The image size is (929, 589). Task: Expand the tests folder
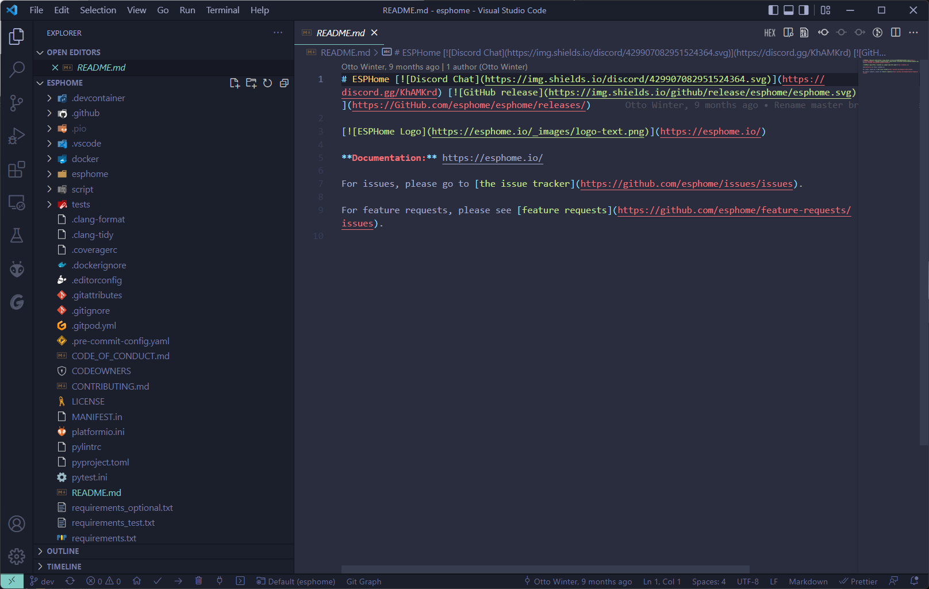[x=164, y=205]
